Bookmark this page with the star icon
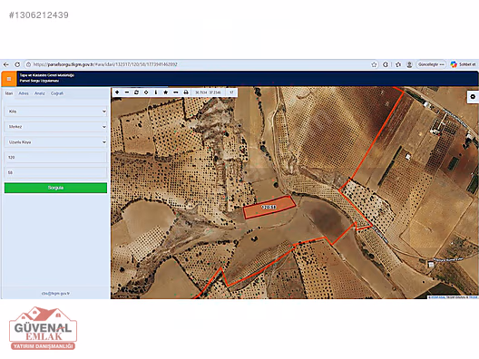This screenshot has height=359, width=479. coord(374,64)
